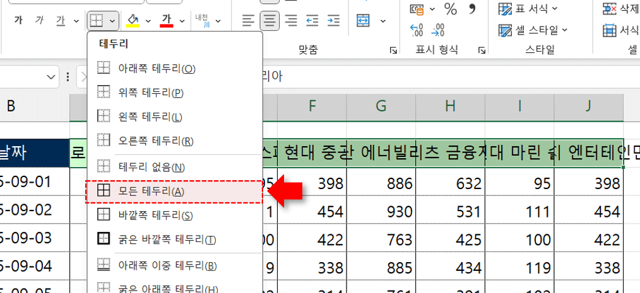Apply red font color
The width and height of the screenshot is (640, 293).
(167, 20)
